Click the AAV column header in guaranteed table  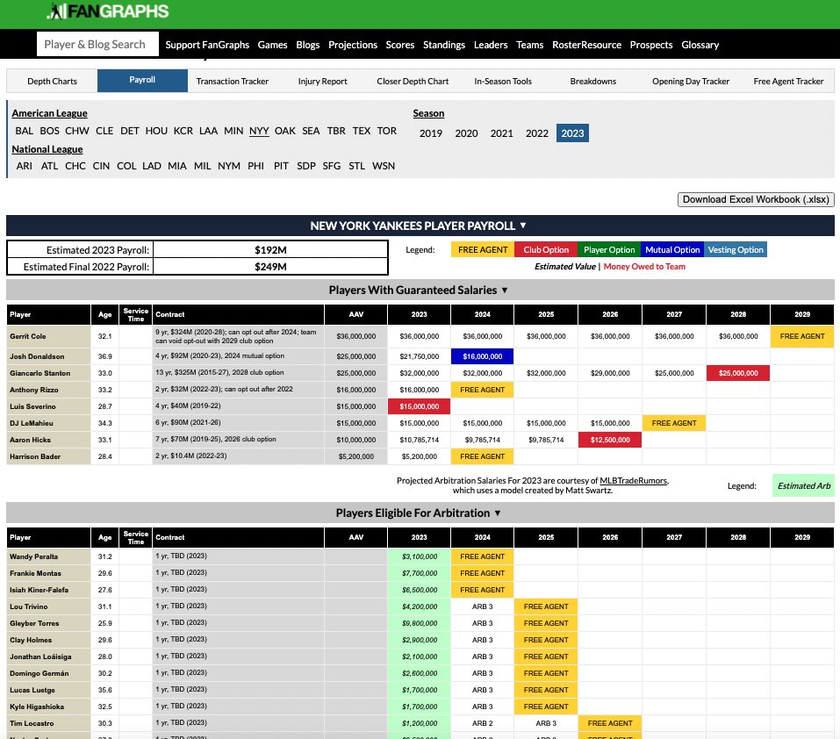click(x=355, y=314)
